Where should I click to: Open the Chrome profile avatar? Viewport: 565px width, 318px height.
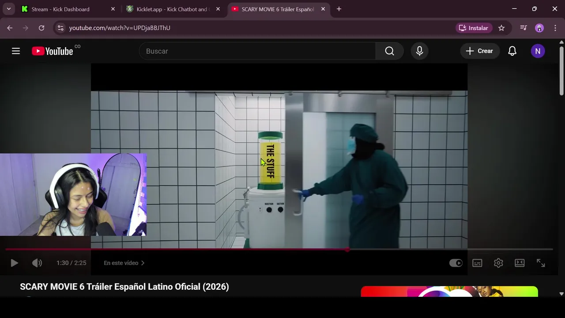[x=539, y=28]
